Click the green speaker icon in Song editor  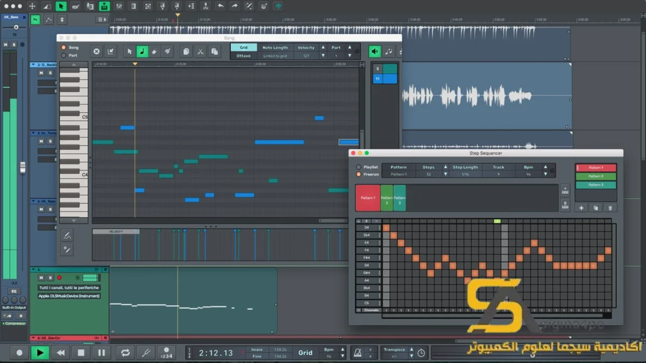[x=374, y=51]
